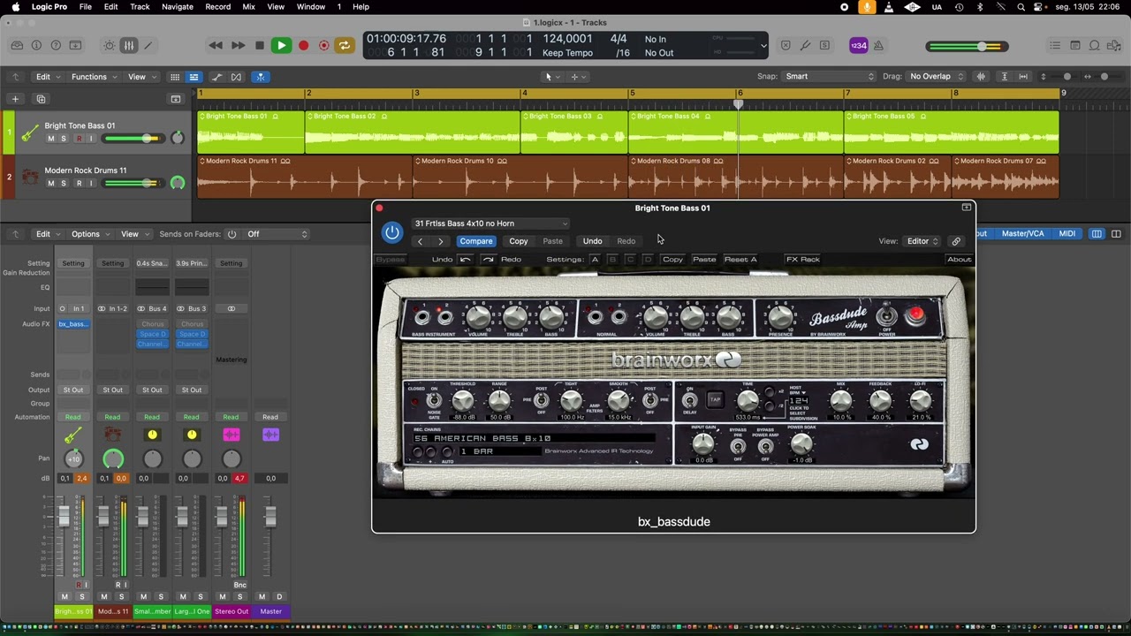1131x636 pixels.
Task: Open the Loop Browser icon
Action: pyautogui.click(x=1094, y=45)
